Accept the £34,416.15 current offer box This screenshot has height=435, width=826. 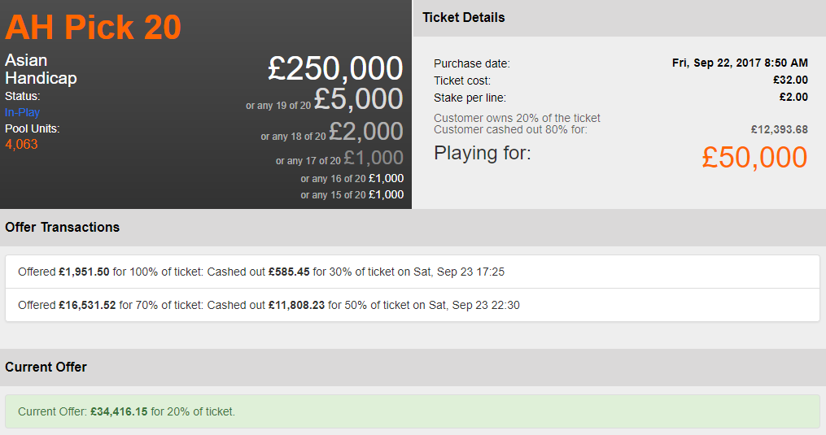(412, 411)
